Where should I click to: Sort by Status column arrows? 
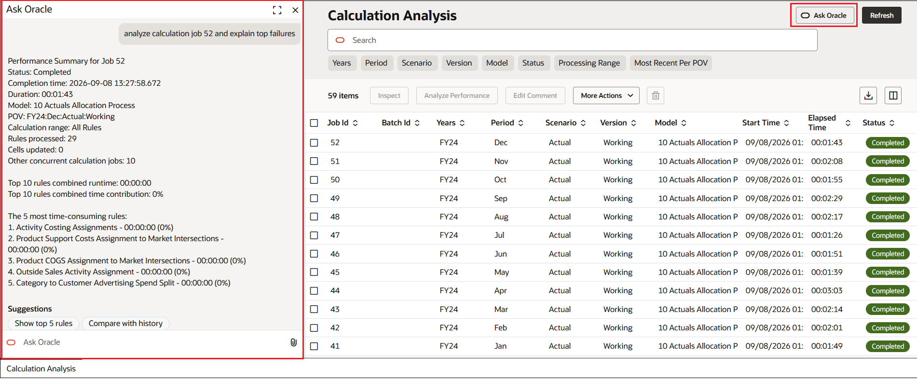892,123
